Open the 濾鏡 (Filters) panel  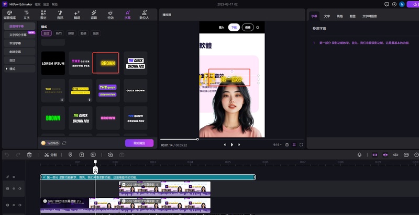(x=94, y=14)
